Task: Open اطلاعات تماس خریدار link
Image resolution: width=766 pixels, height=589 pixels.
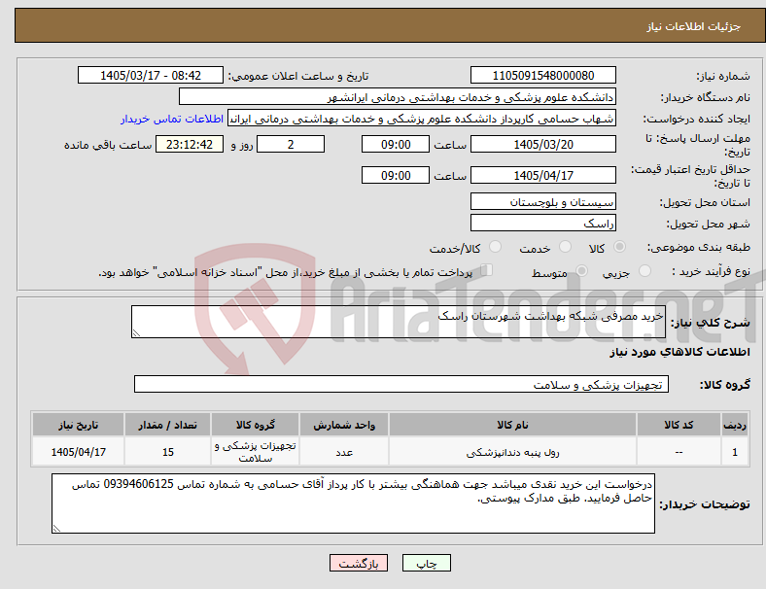Action: 172,119
